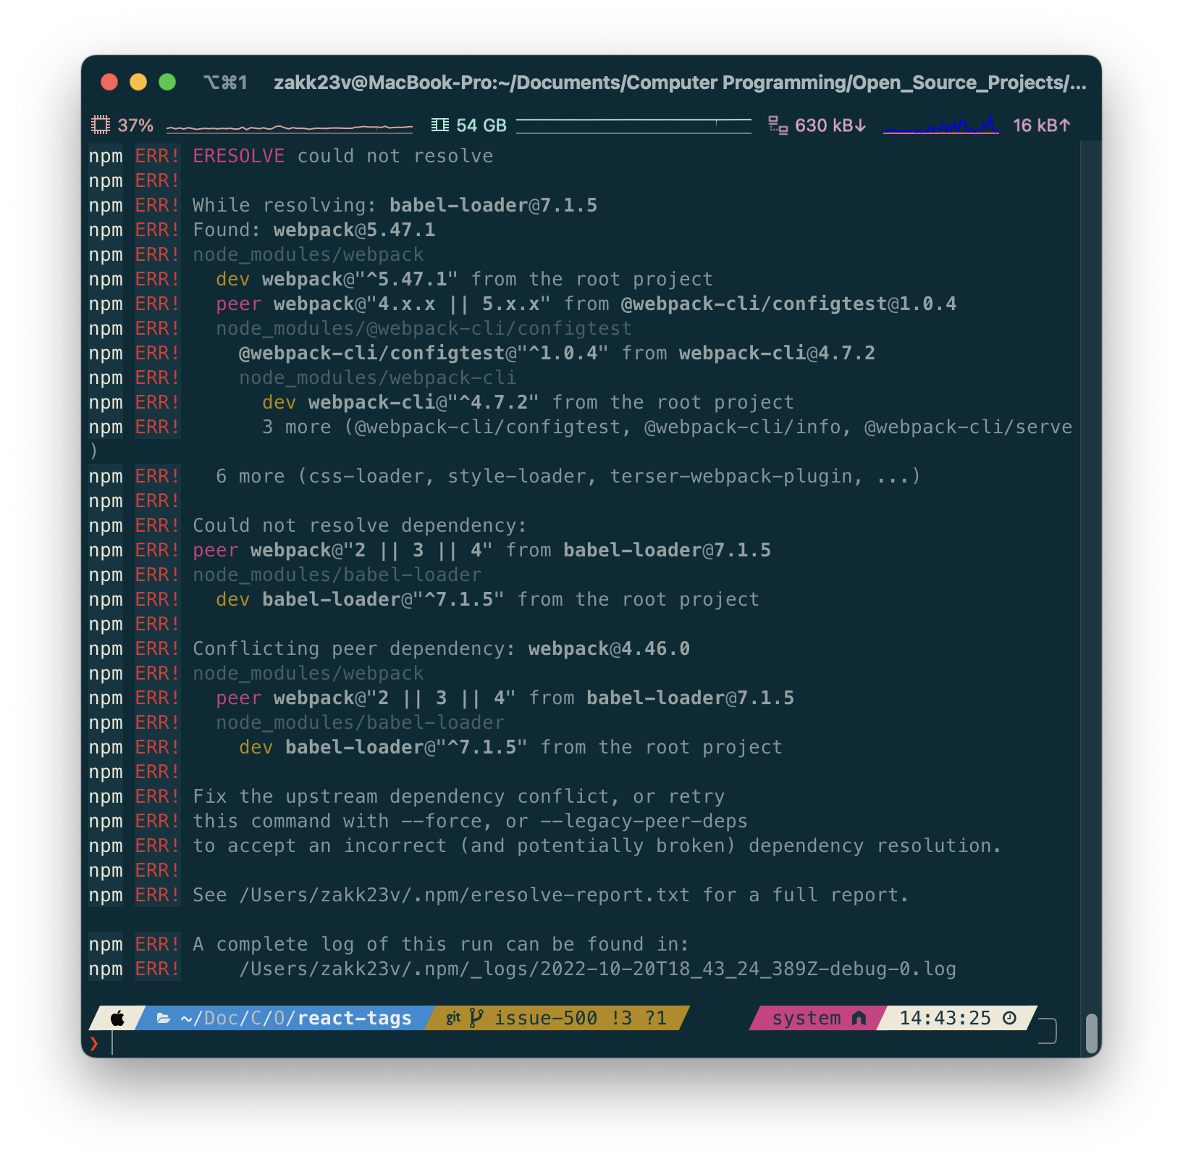Click the line 'Found: webpack@5.47.1'
The width and height of the screenshot is (1183, 1165).
click(x=314, y=230)
